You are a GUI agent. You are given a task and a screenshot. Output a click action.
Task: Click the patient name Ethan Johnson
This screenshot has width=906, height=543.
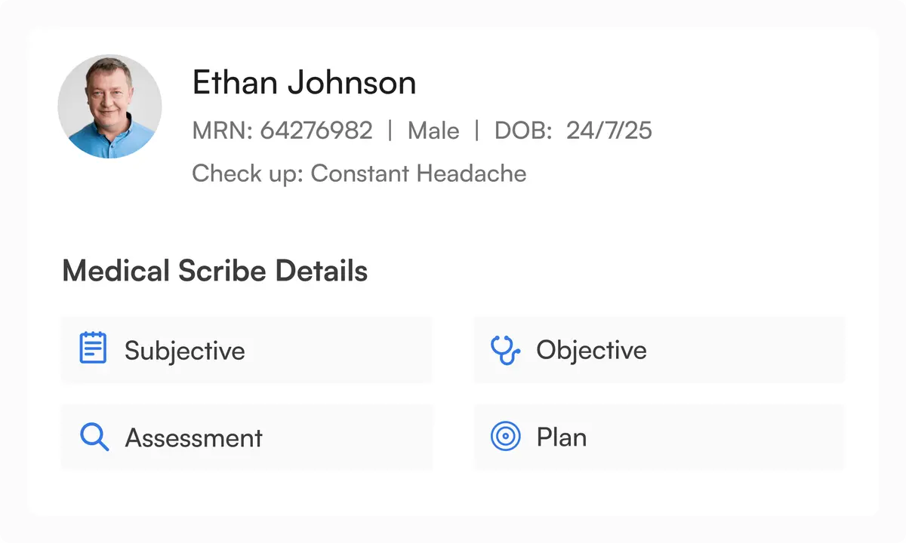tap(304, 82)
